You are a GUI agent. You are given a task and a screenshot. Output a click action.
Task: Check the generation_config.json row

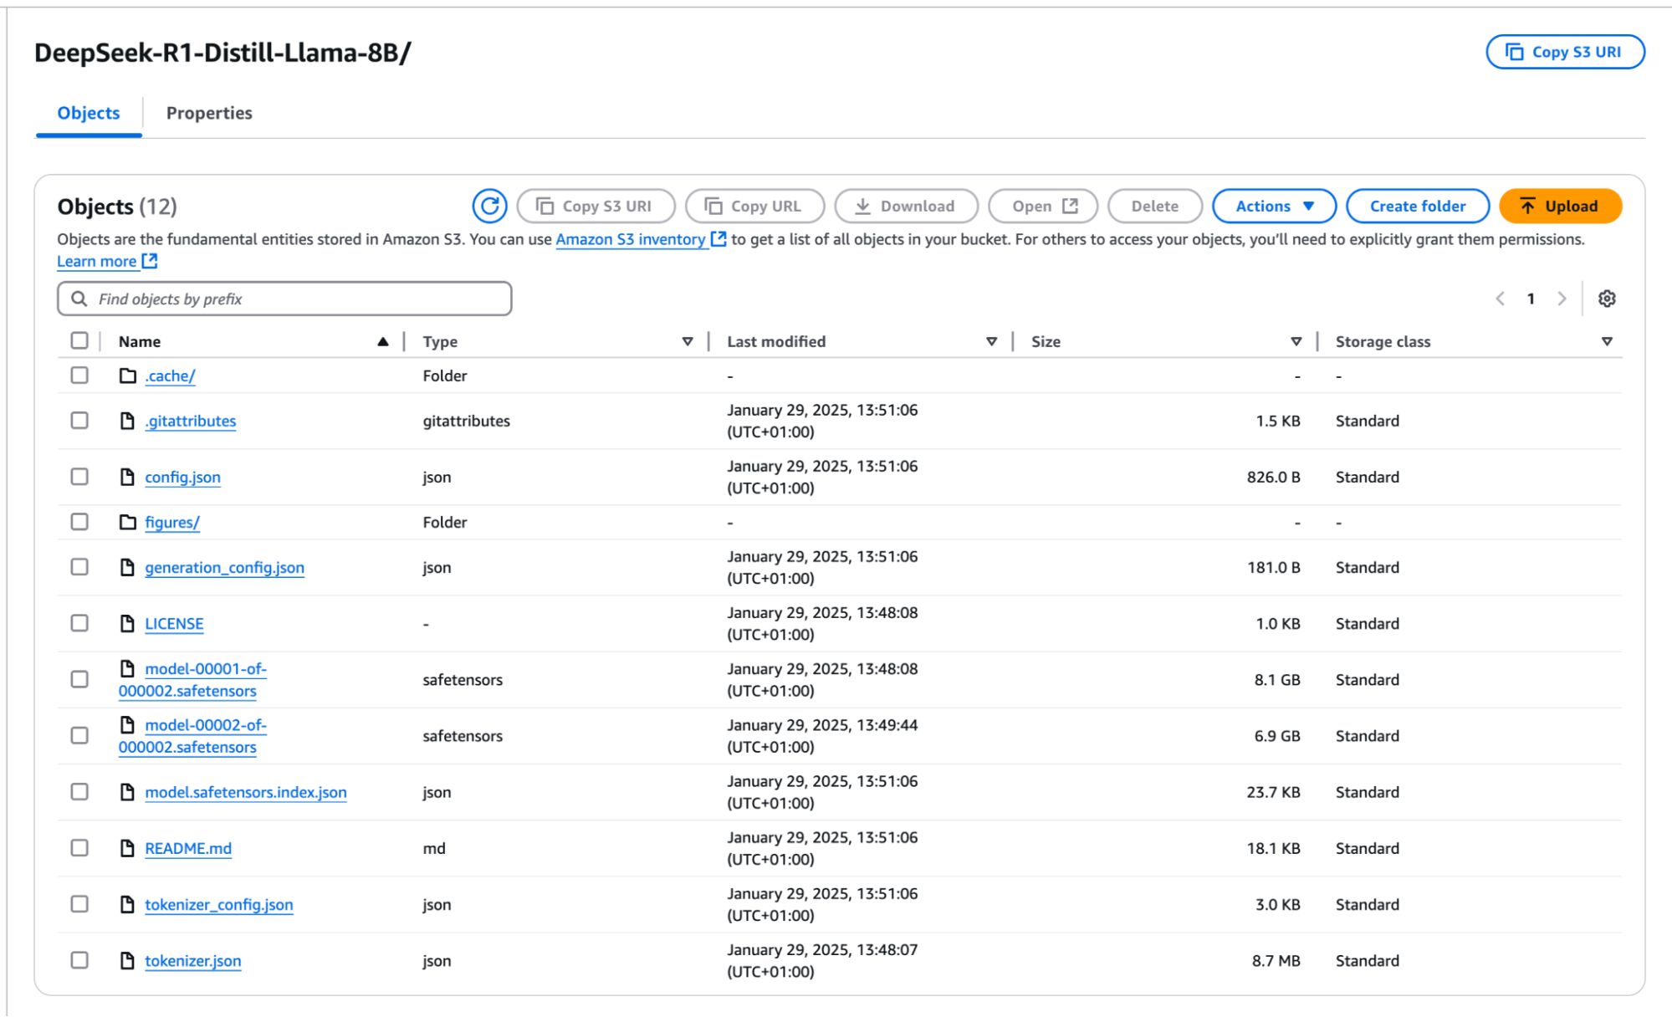pos(79,567)
